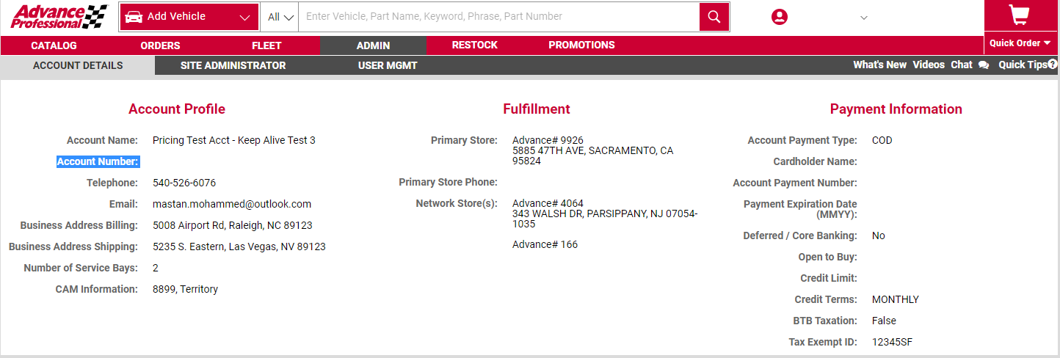The height and width of the screenshot is (358, 1060).
Task: Open the Chat link text
Action: coord(962,65)
